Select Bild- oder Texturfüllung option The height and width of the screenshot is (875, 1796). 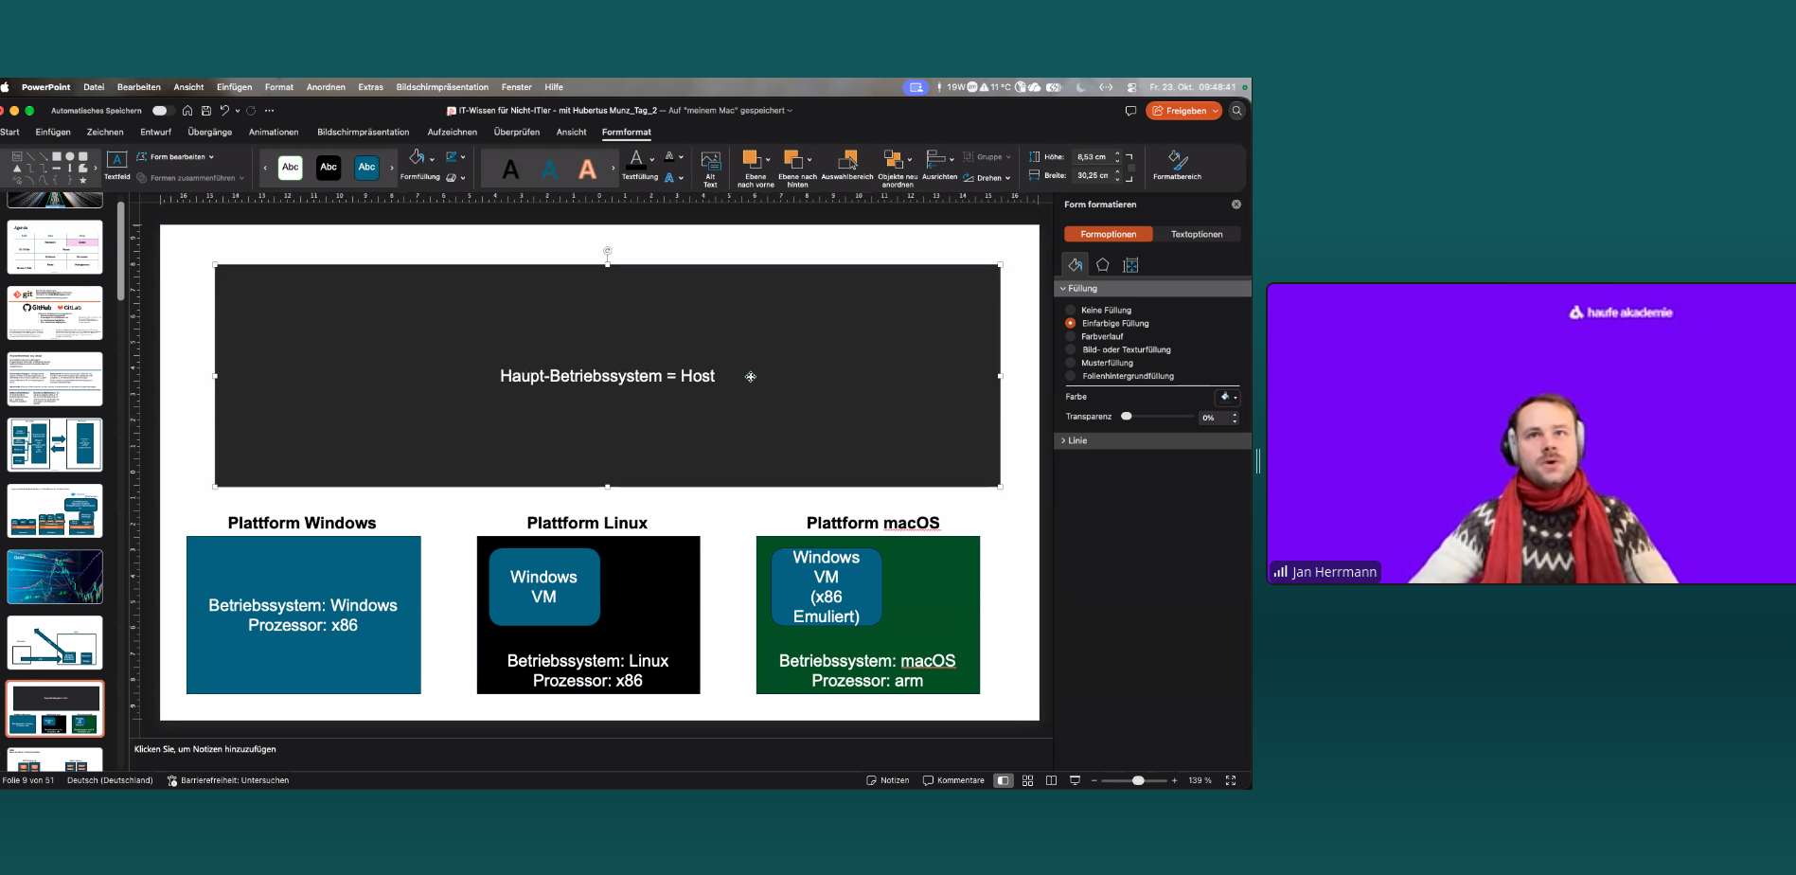tap(1071, 349)
